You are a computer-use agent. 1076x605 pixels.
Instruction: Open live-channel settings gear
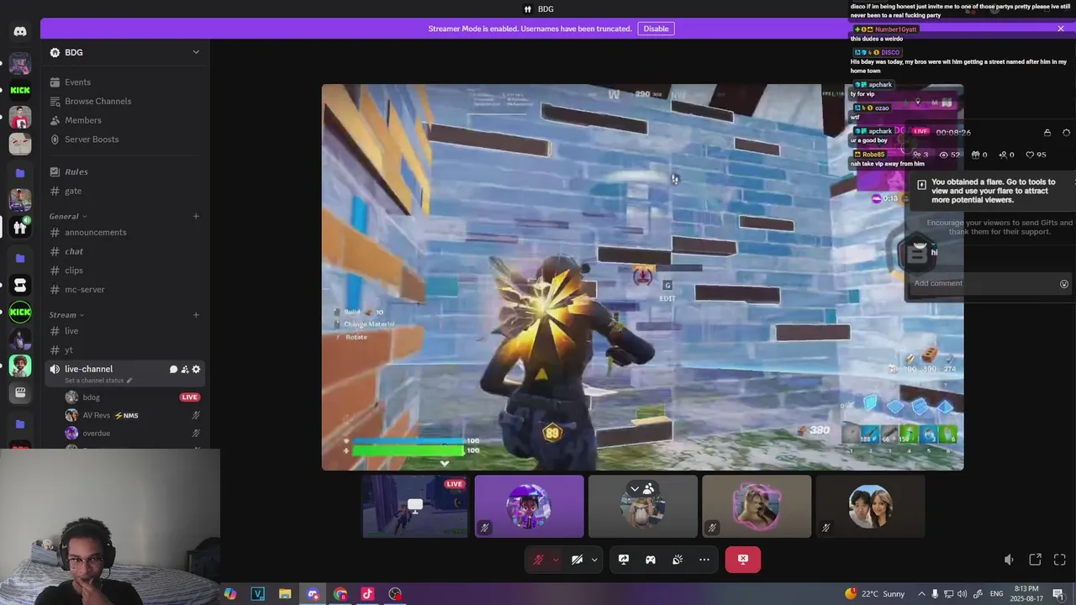(x=196, y=369)
